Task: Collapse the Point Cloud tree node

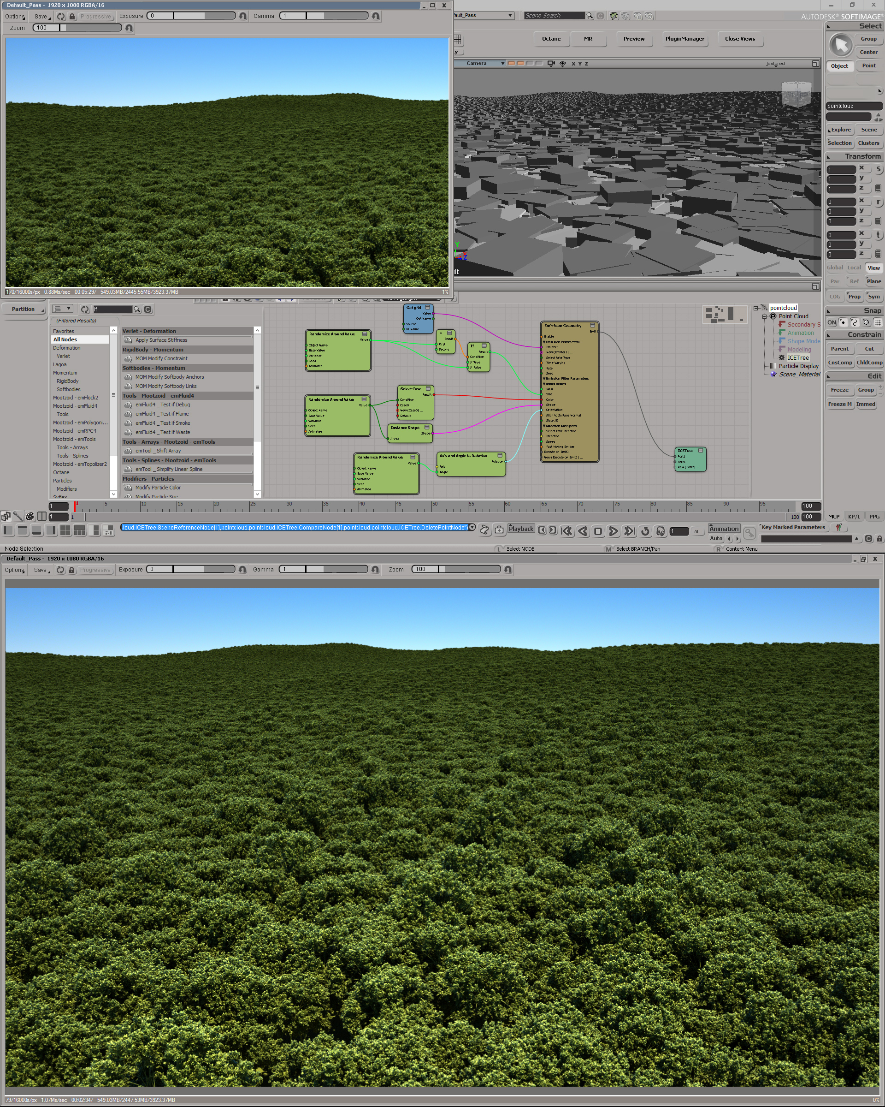Action: coord(764,317)
